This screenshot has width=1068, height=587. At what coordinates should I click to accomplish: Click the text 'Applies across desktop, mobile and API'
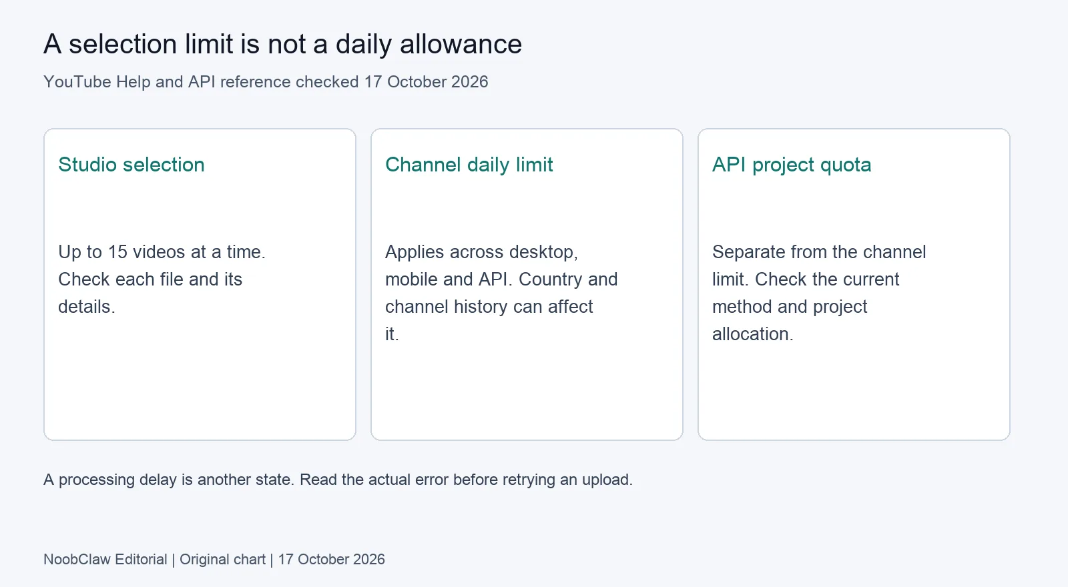pos(481,265)
